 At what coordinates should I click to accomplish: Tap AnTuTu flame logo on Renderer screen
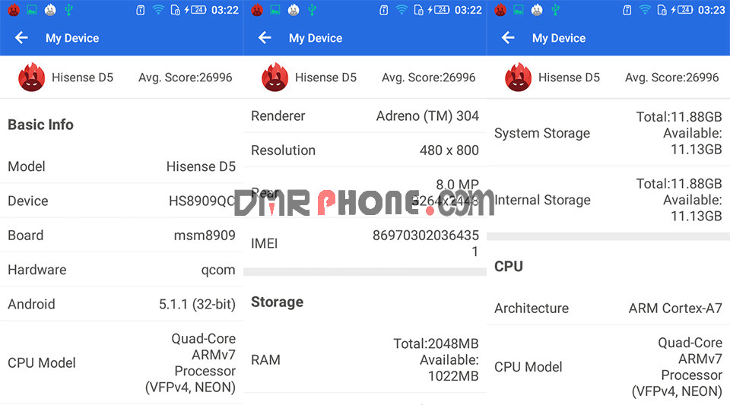tap(275, 78)
